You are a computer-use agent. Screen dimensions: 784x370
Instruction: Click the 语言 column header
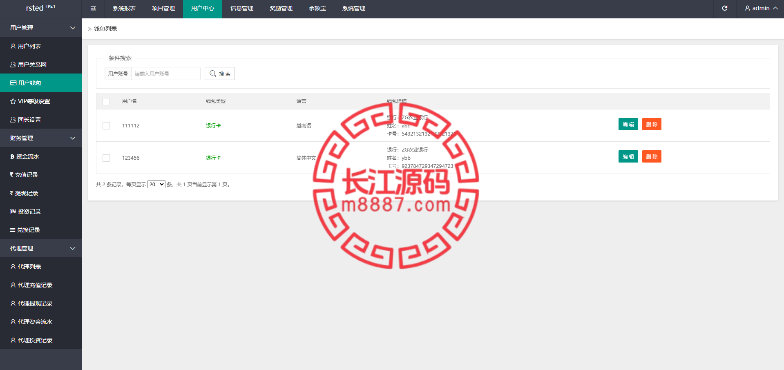pyautogui.click(x=302, y=101)
